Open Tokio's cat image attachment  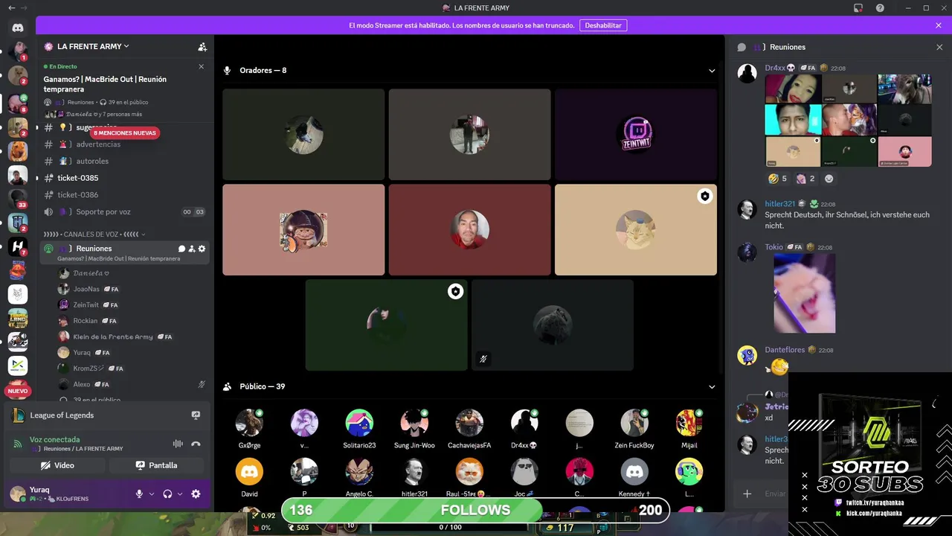(805, 293)
